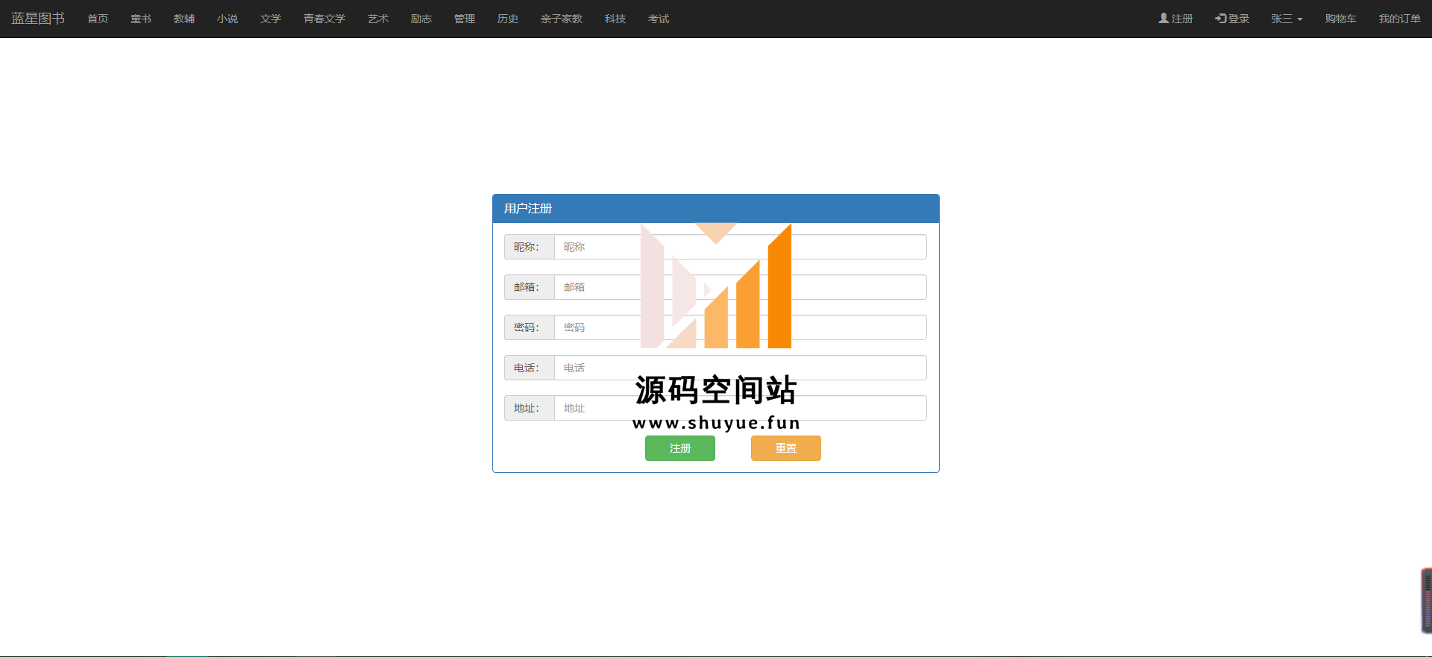Screen dimensions: 1432x657
Task: Open the 管理 category
Action: point(465,19)
